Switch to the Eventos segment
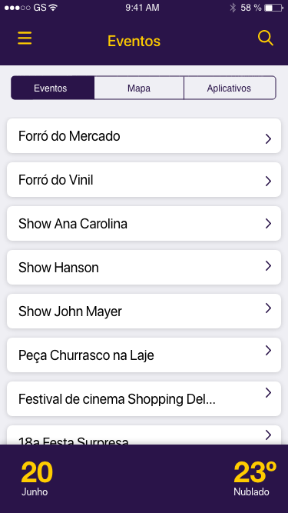The height and width of the screenshot is (513, 288). (52, 88)
